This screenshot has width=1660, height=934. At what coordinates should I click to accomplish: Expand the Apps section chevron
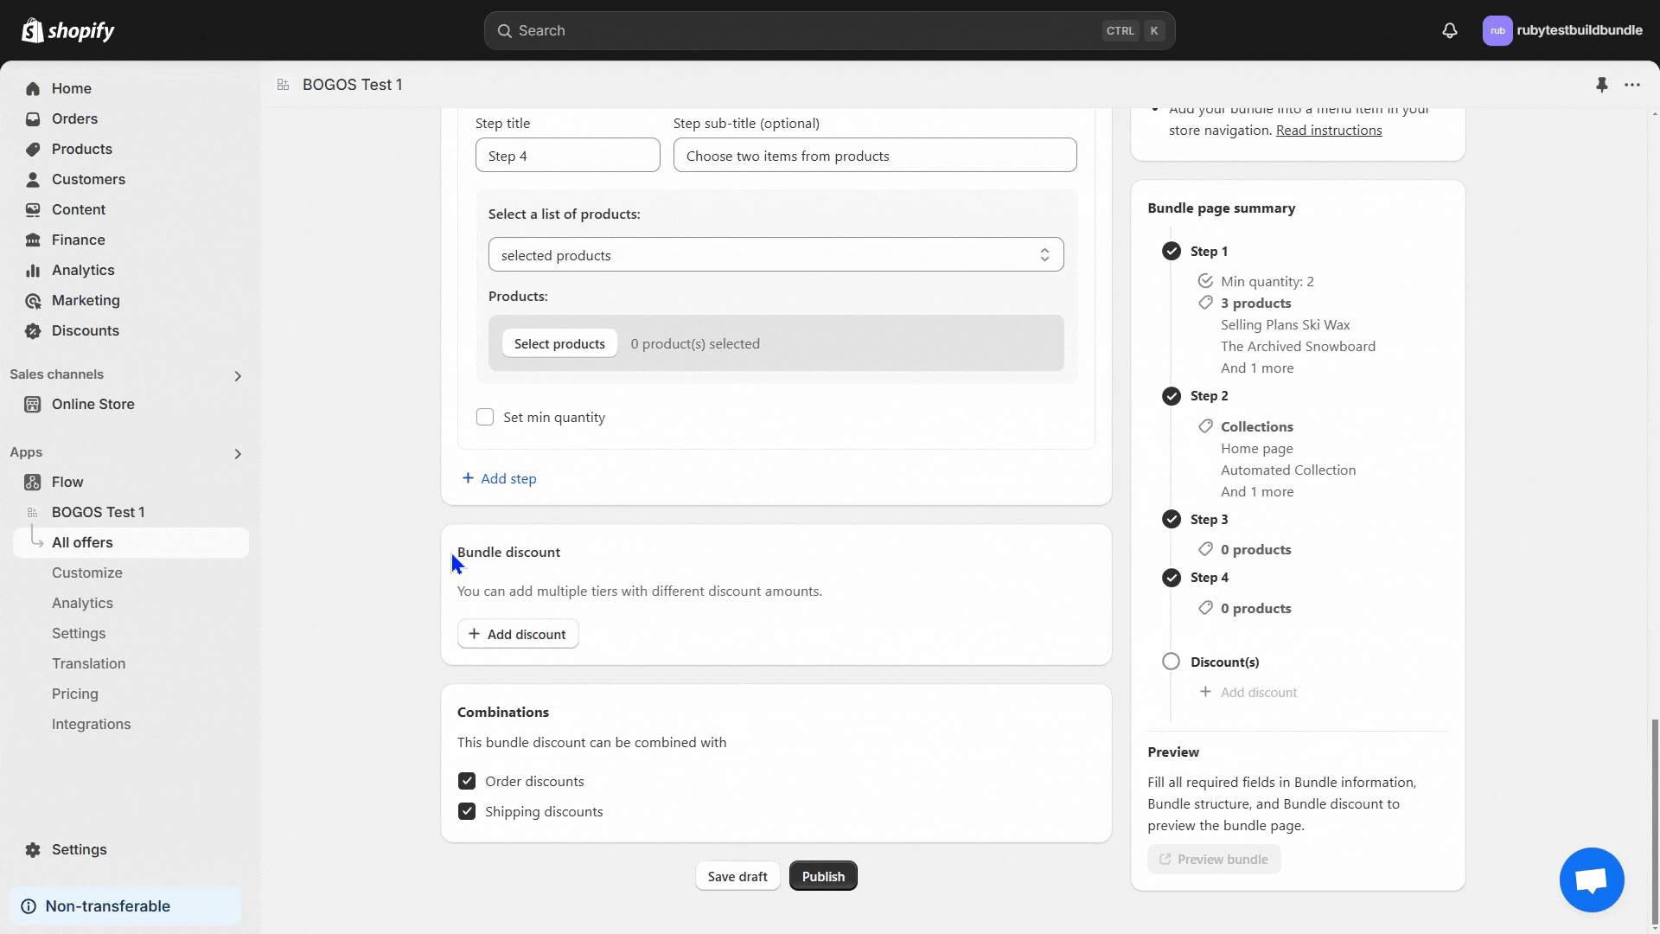[238, 453]
